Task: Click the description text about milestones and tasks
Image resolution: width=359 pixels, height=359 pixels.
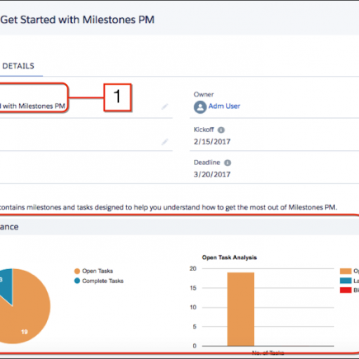Action: [x=168, y=207]
